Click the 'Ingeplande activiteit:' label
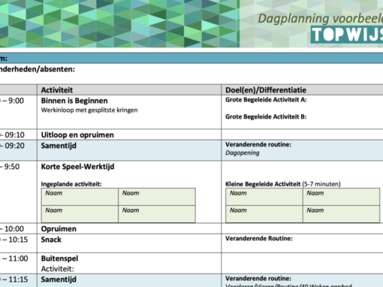383x287 pixels. coord(71,184)
